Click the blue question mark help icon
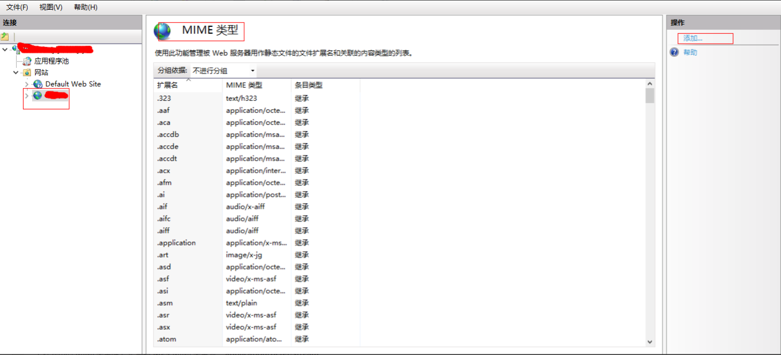The width and height of the screenshot is (781, 355). 674,52
